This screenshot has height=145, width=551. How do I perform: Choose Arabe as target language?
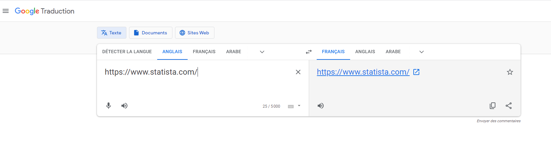[393, 52]
